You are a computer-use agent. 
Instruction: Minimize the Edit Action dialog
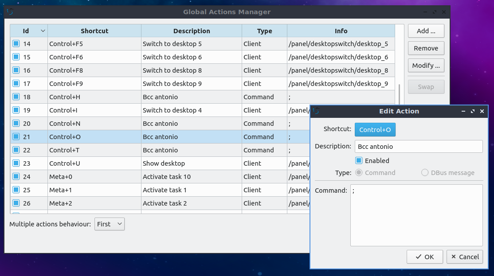tap(463, 111)
